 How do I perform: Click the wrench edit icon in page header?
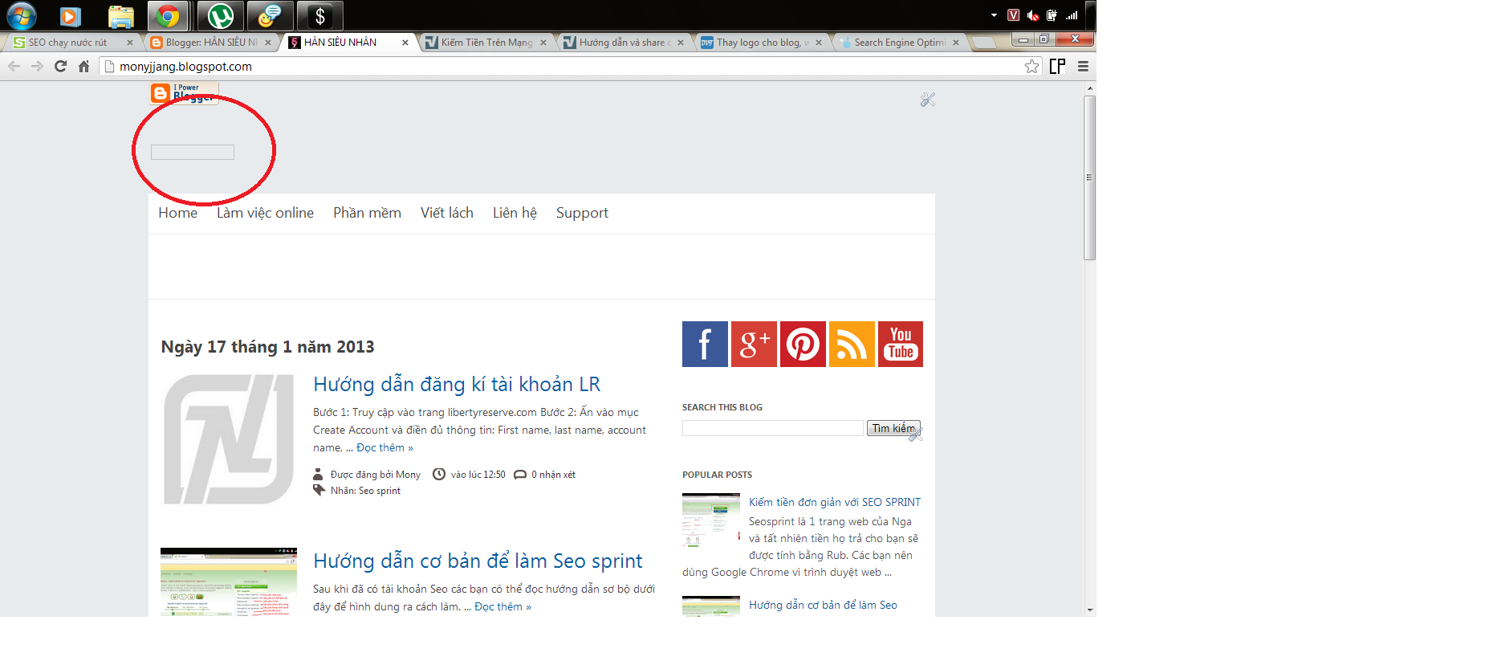click(928, 100)
